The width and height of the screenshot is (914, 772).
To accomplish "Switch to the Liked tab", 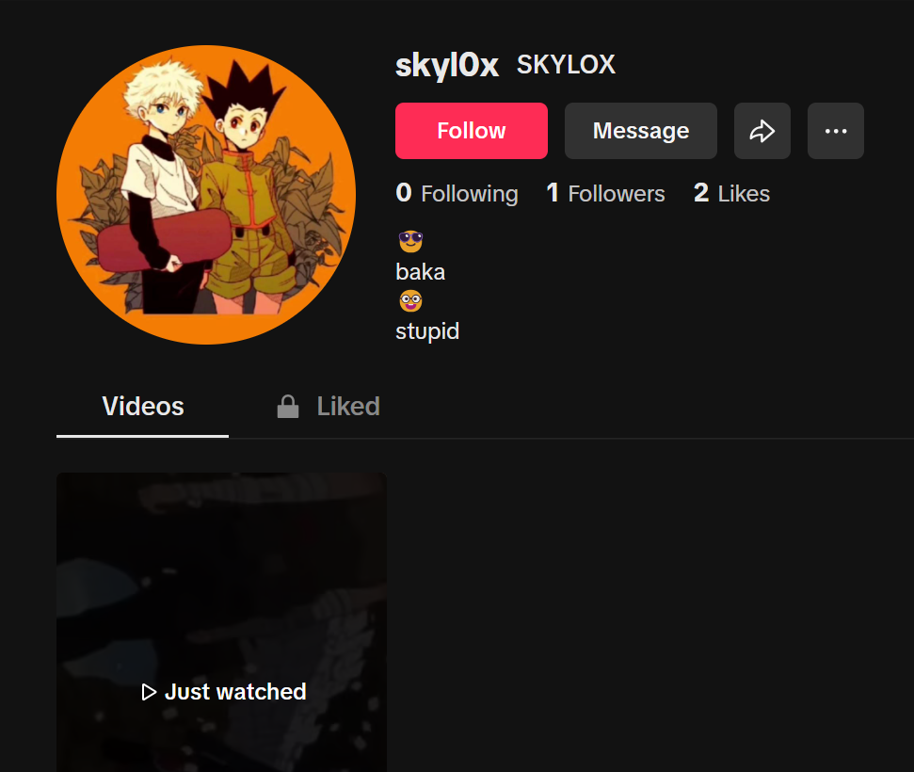I will [329, 407].
